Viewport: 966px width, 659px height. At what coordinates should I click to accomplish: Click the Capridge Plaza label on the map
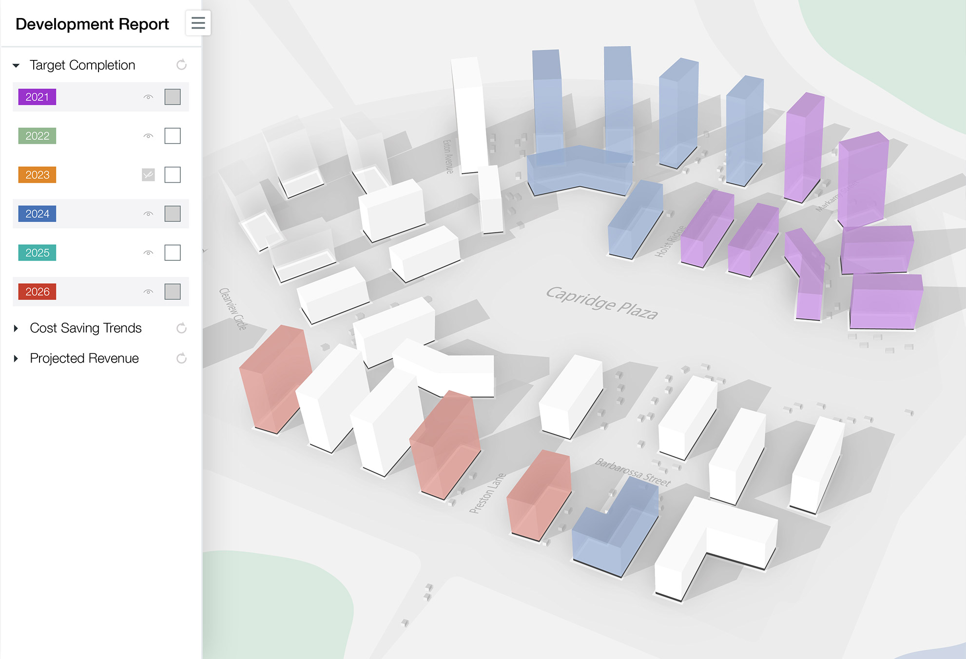point(601,303)
